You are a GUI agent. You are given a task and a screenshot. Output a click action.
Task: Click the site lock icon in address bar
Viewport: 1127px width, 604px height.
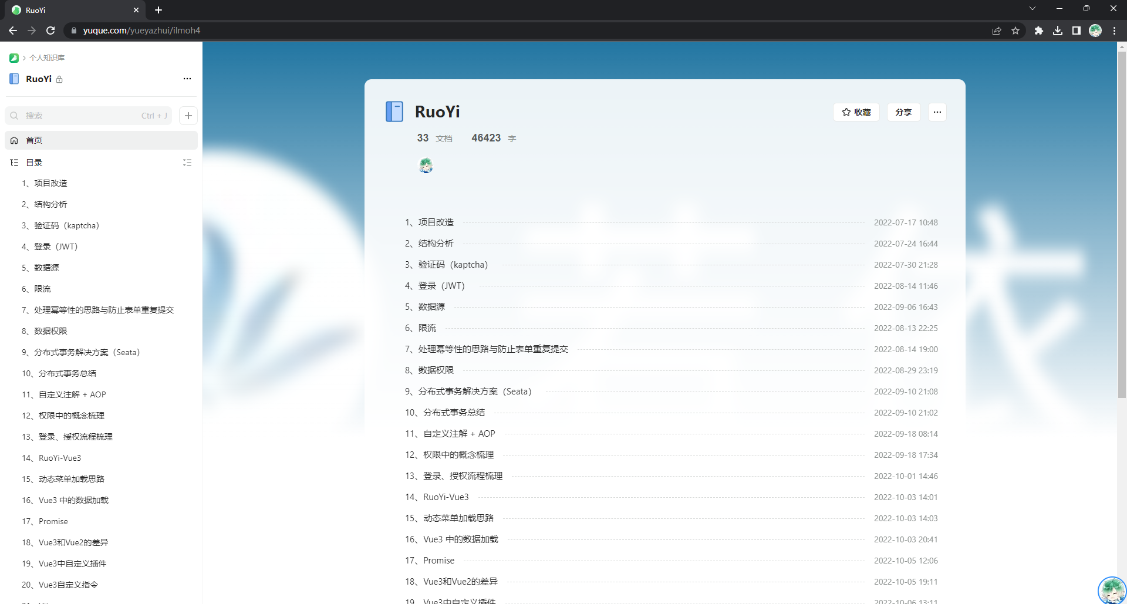click(x=73, y=31)
